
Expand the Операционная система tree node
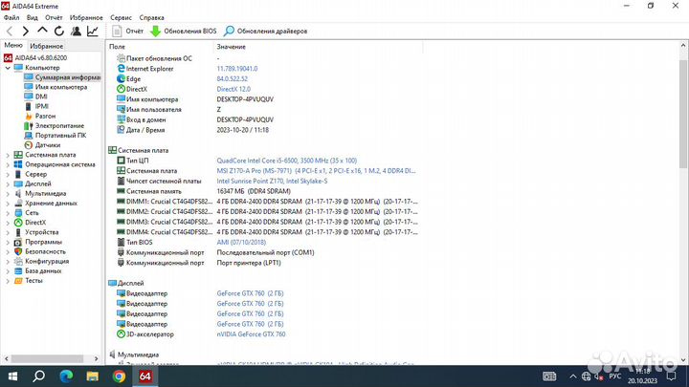(8, 164)
